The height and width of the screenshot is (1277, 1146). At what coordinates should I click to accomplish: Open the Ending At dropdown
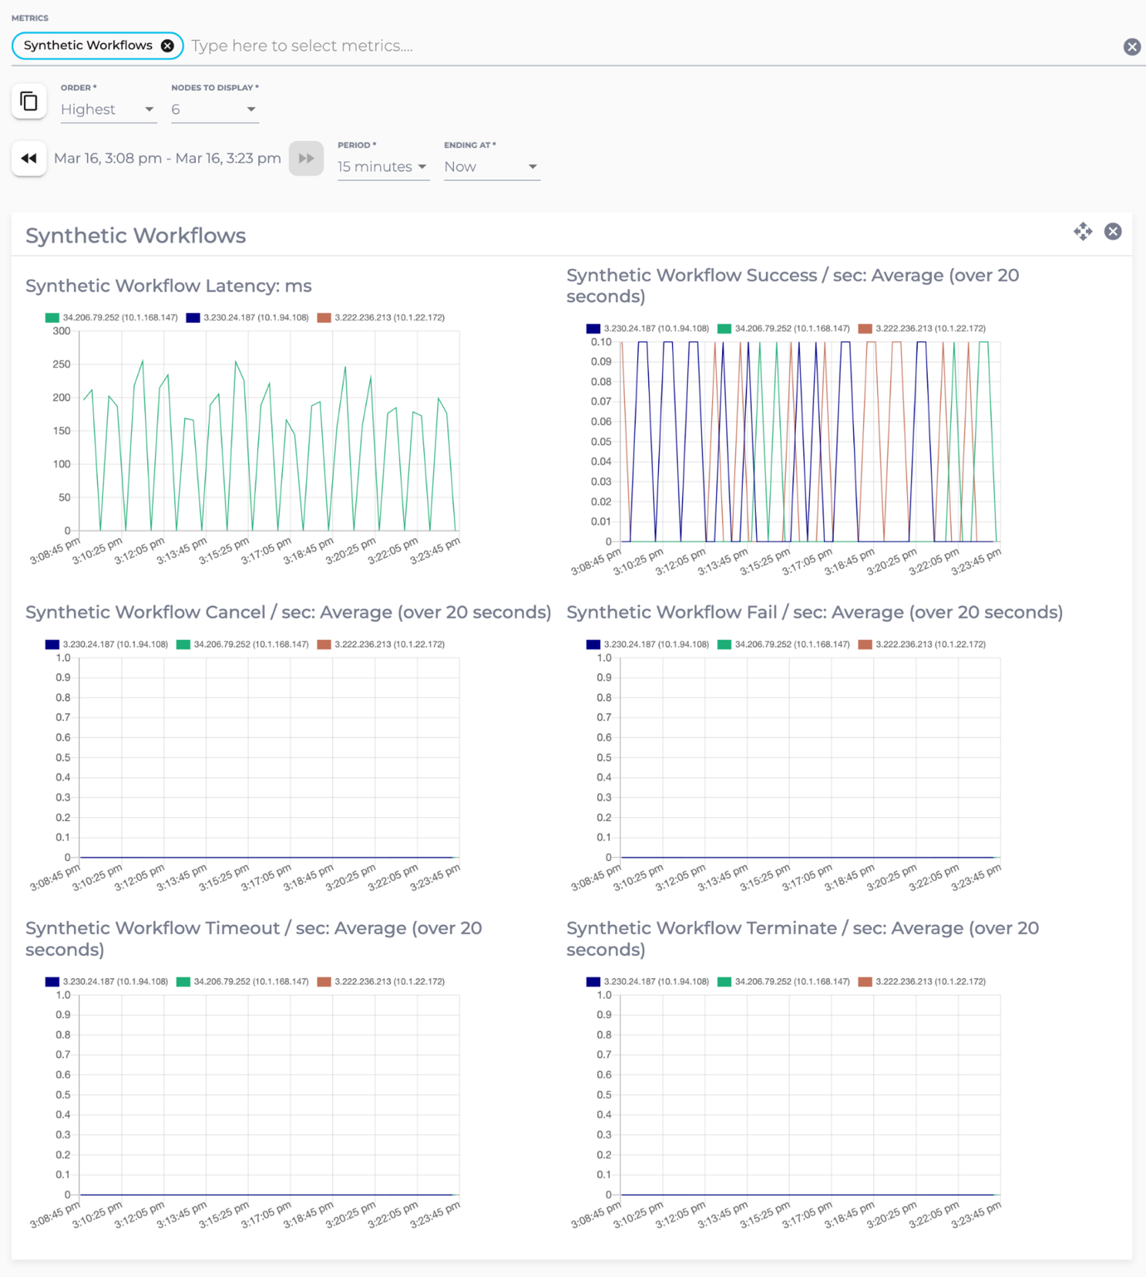pyautogui.click(x=491, y=167)
